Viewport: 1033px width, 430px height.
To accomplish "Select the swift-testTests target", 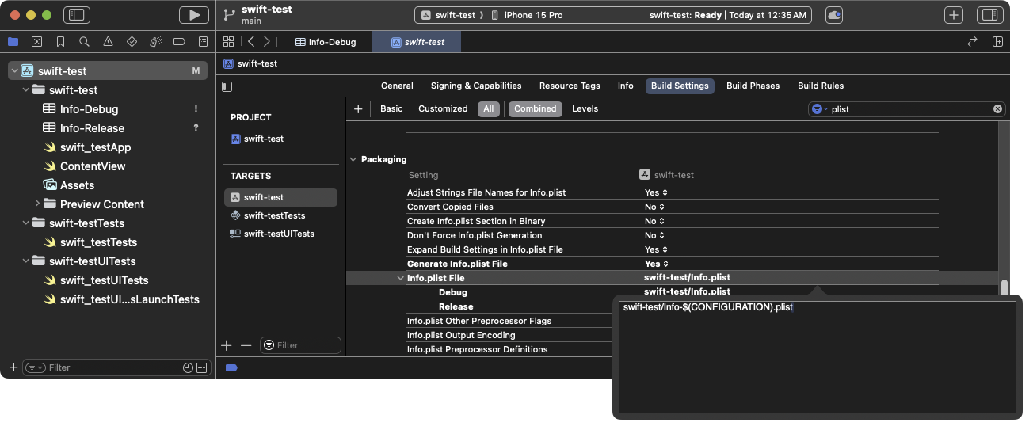I will pyautogui.click(x=274, y=215).
